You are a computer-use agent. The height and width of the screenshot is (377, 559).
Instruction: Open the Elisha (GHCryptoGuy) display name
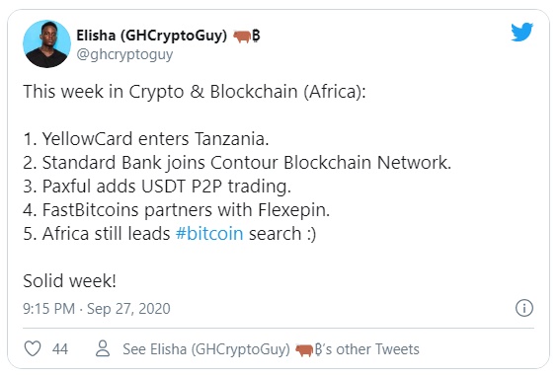[x=151, y=36]
